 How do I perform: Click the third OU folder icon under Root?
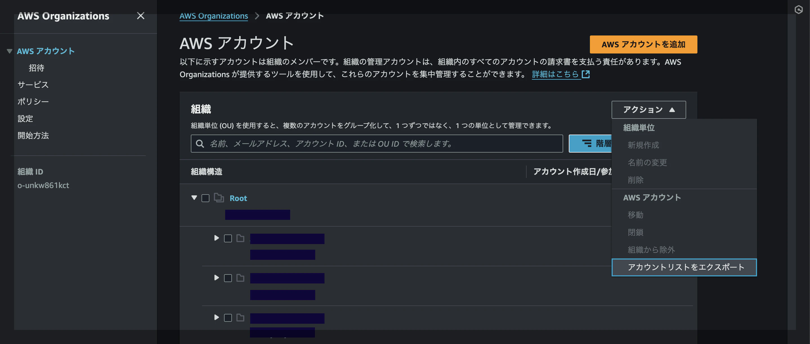[240, 317]
